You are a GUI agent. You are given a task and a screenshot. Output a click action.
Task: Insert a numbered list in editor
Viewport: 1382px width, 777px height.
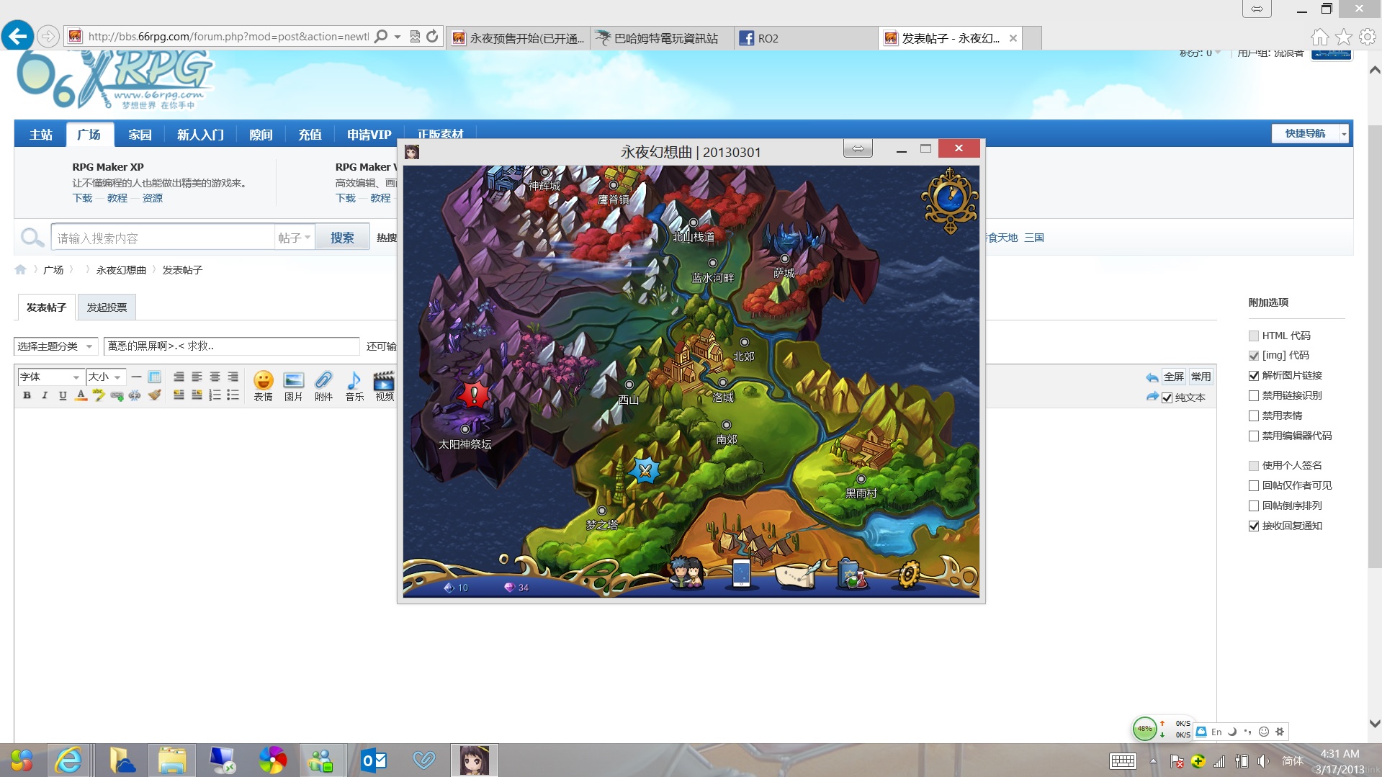click(x=215, y=395)
